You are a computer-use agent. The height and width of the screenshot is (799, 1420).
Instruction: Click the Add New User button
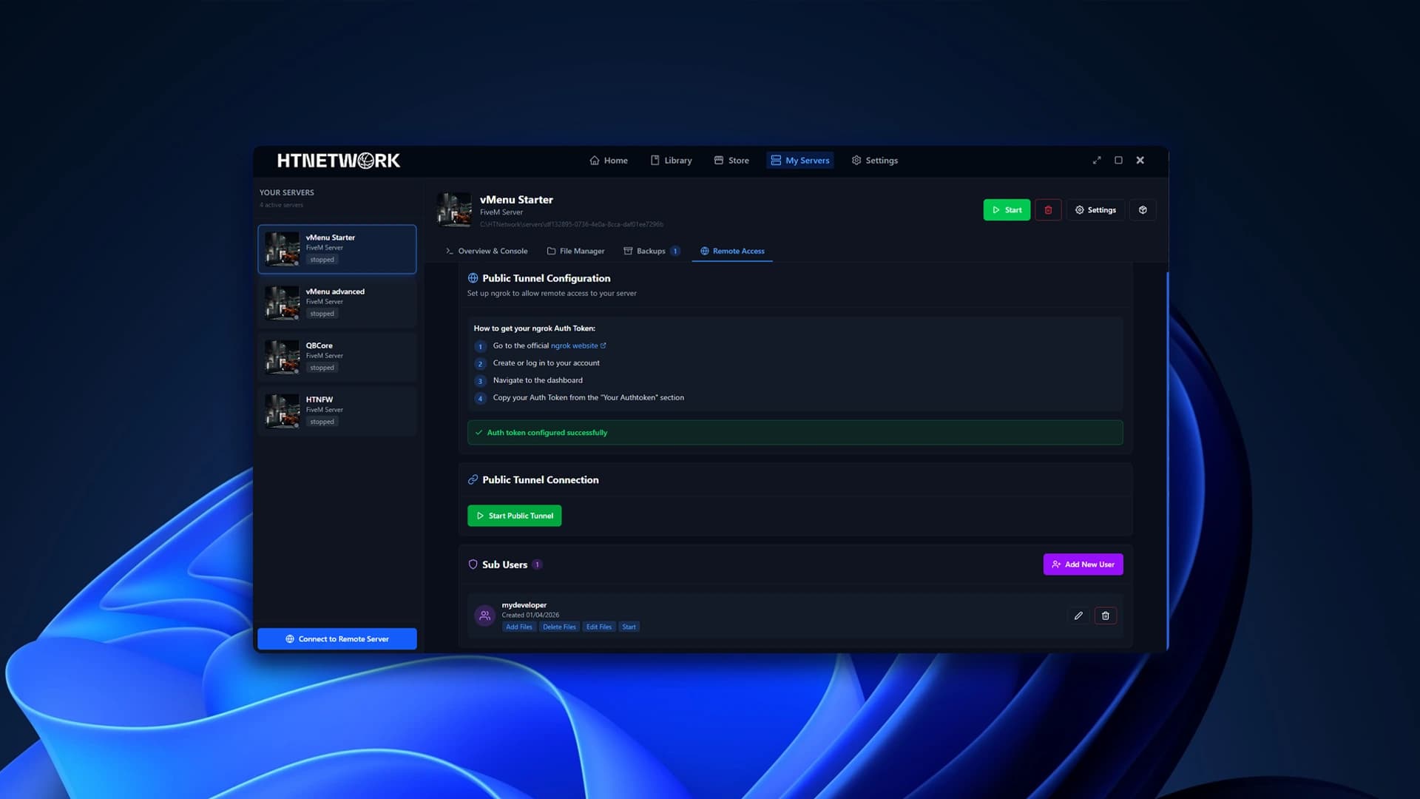[x=1083, y=564]
